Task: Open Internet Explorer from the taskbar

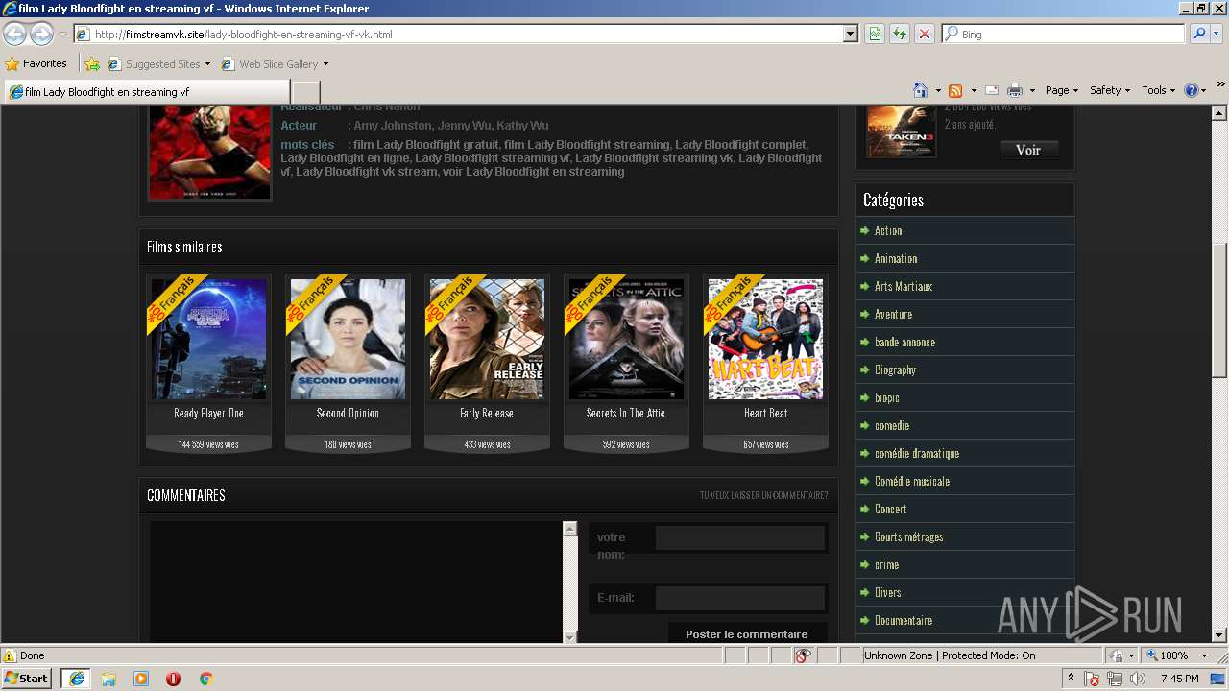Action: (76, 679)
